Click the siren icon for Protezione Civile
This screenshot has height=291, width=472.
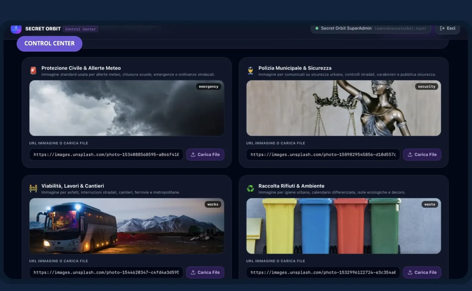tap(33, 70)
